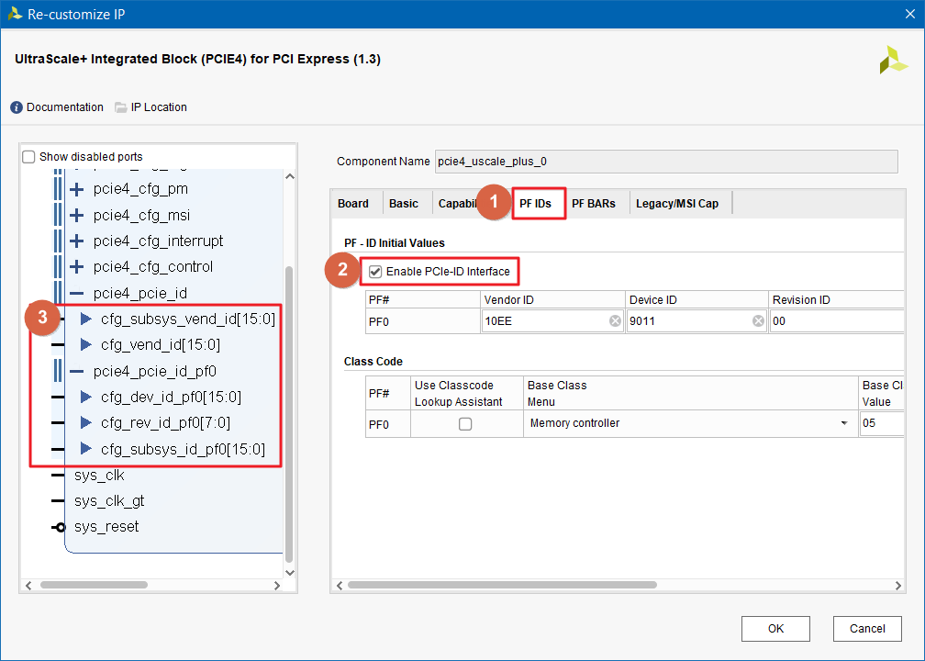The width and height of the screenshot is (925, 661).
Task: Uncheck Enable PCIe-ID Interface
Action: click(375, 272)
